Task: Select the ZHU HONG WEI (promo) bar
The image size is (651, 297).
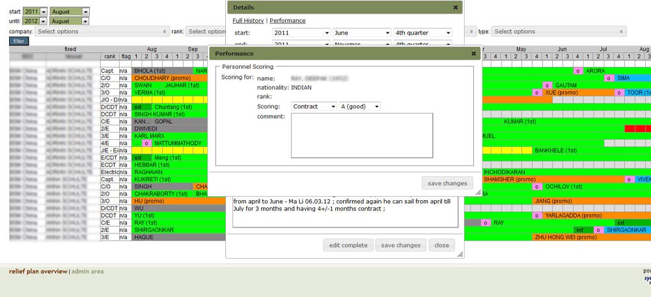Action: coord(592,237)
